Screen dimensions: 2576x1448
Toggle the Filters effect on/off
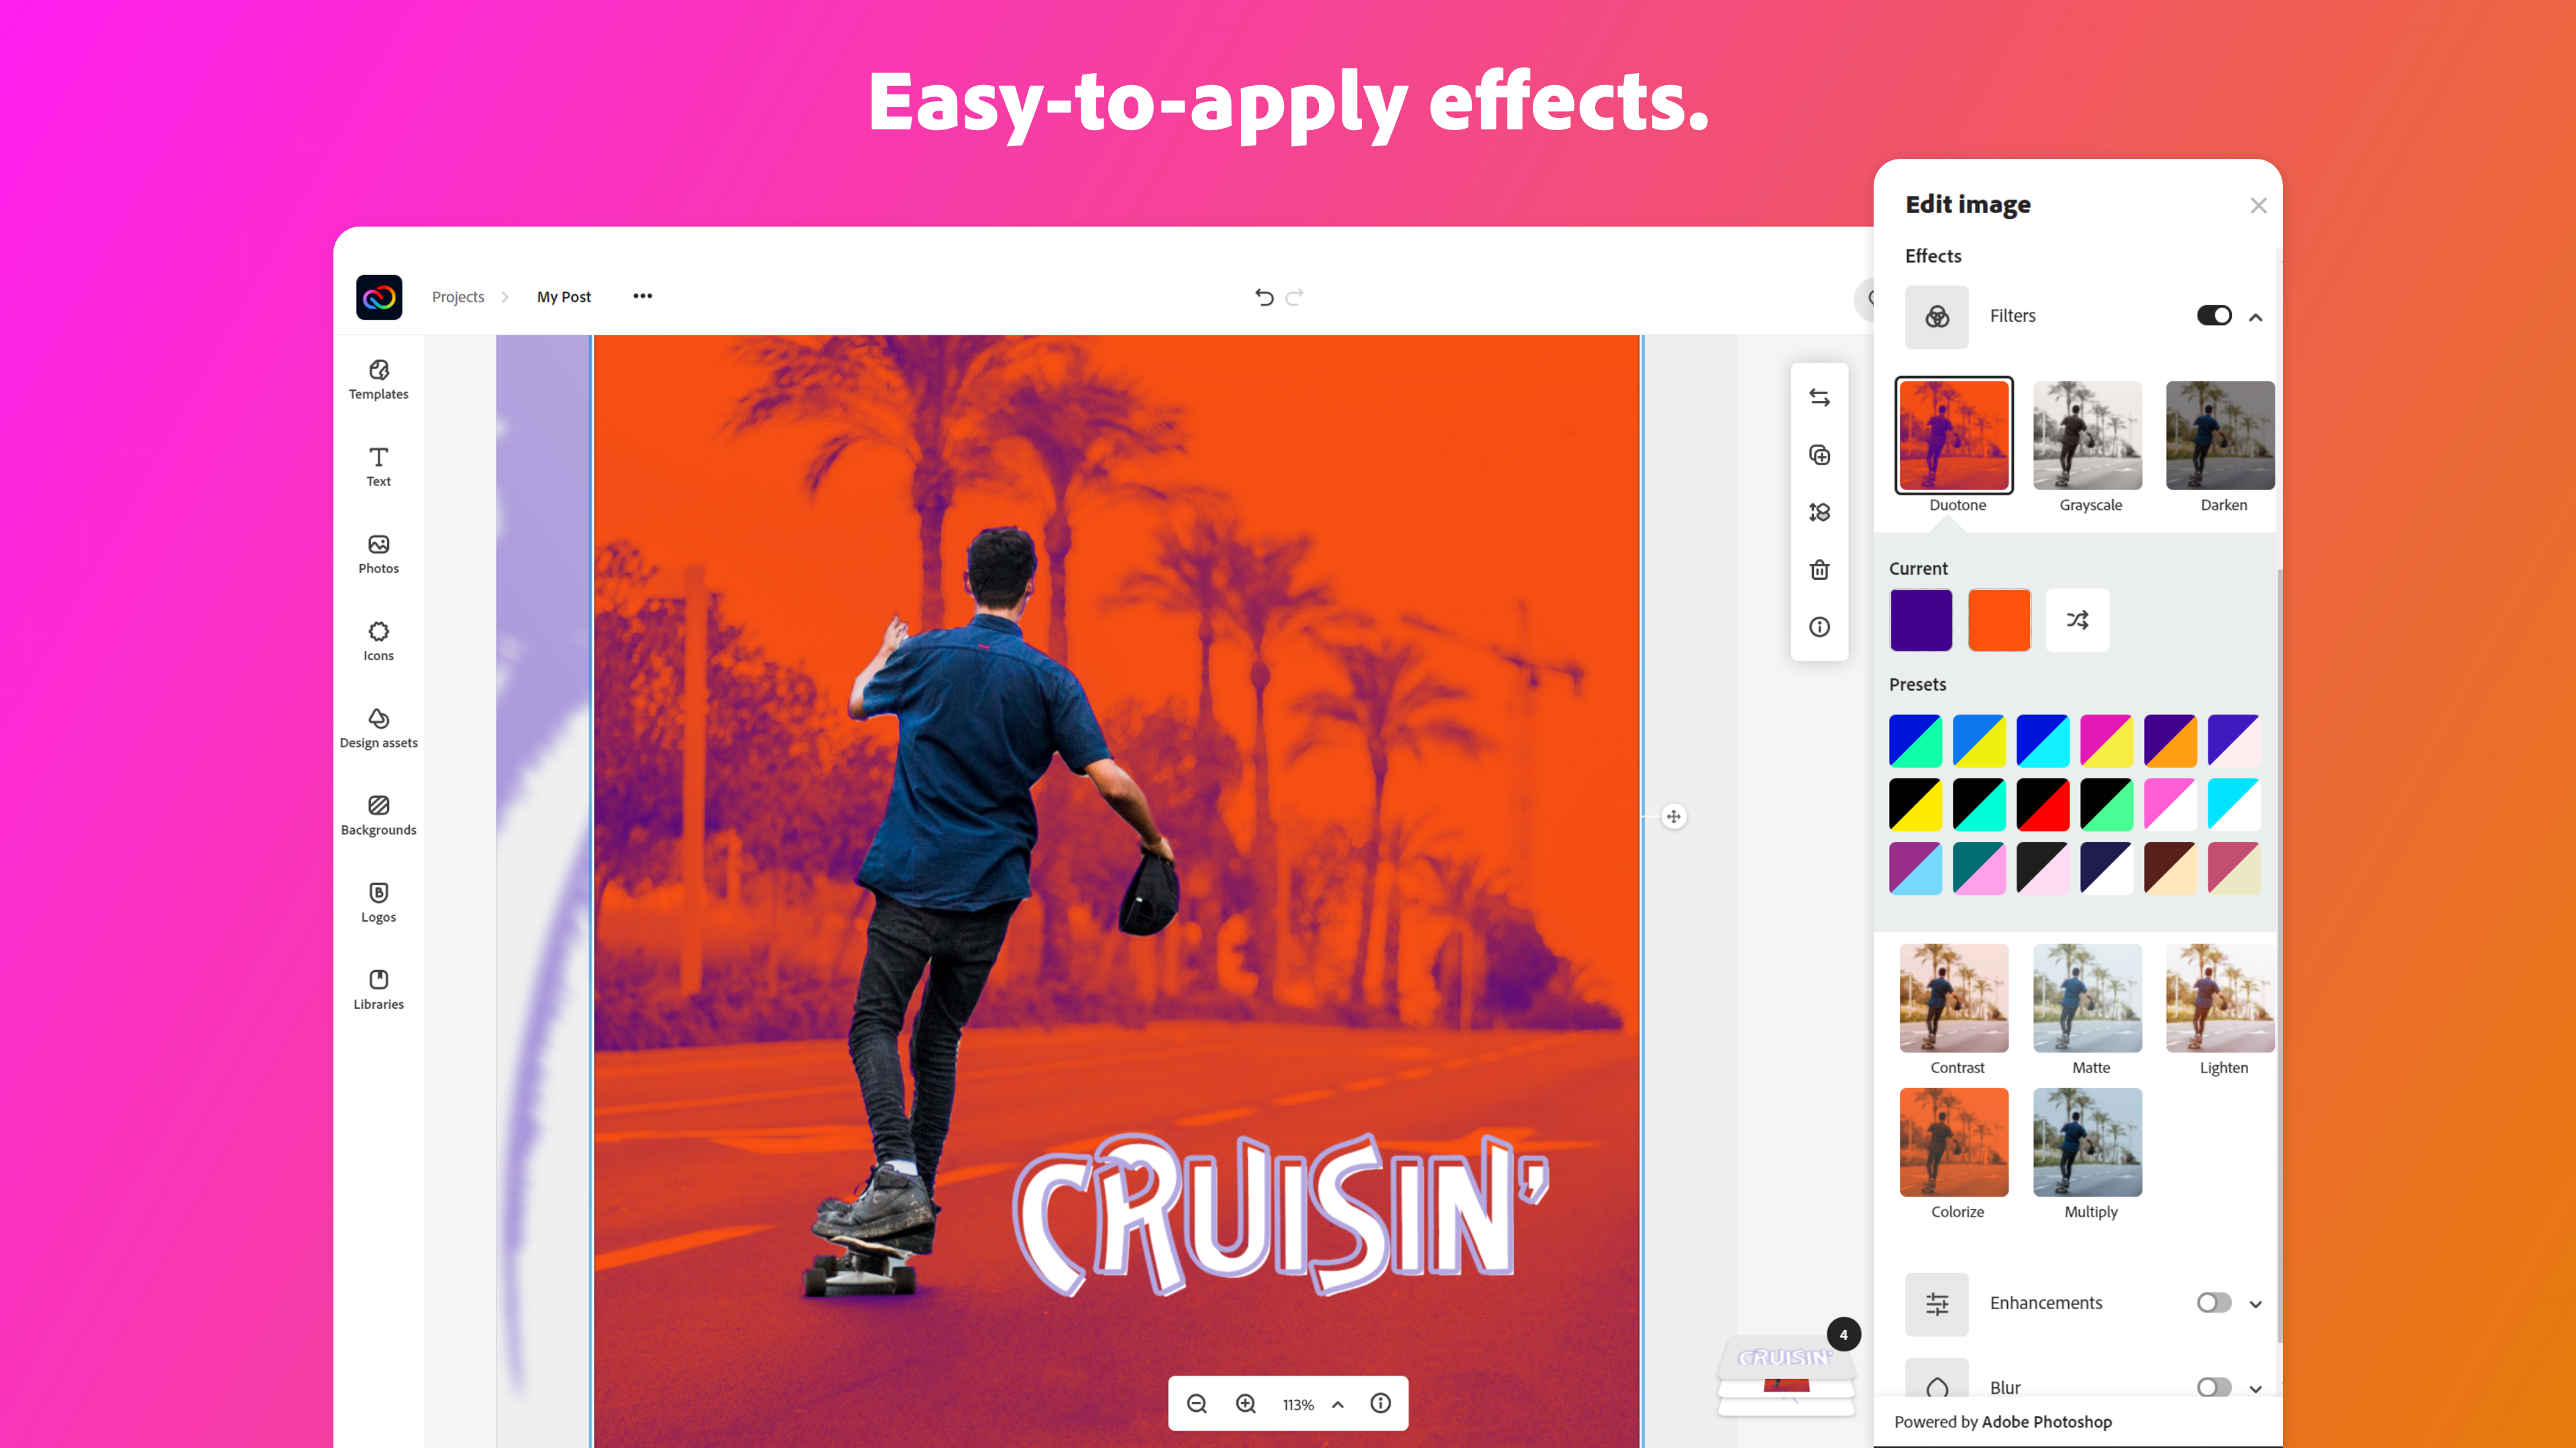tap(2212, 314)
